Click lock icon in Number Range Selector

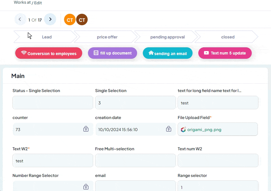point(86,187)
